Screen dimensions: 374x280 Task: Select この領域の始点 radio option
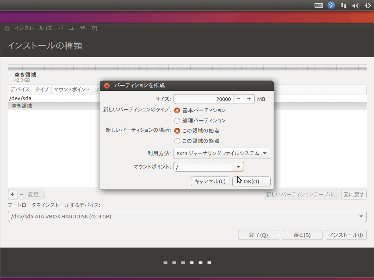pos(177,131)
